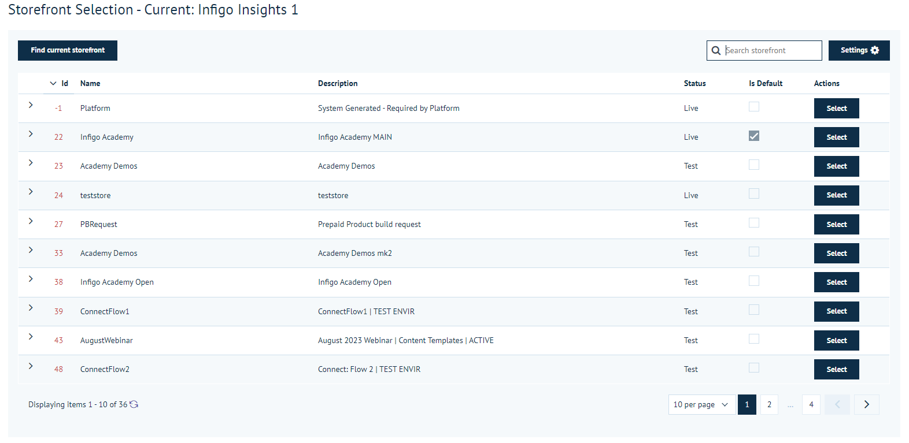
Task: Select storefront with Id 33
Action: pyautogui.click(x=837, y=254)
